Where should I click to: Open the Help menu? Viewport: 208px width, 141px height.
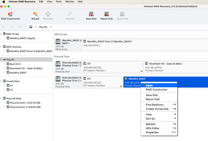click(80, 2)
